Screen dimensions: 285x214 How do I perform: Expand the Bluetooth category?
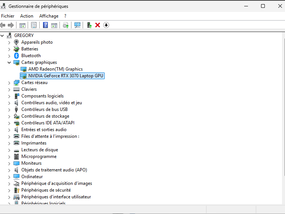[x=9, y=56]
